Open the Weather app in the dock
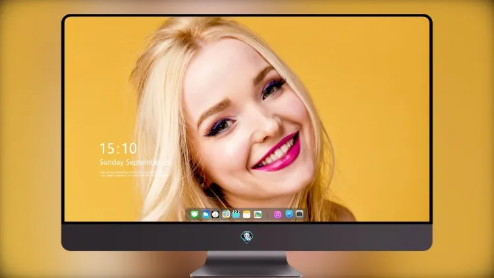 (x=205, y=215)
